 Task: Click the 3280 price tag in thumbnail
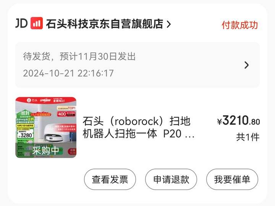click(x=26, y=135)
